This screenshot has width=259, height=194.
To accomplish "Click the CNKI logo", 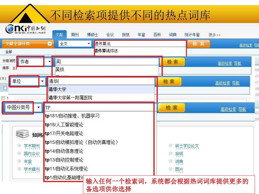I will [x=25, y=29].
